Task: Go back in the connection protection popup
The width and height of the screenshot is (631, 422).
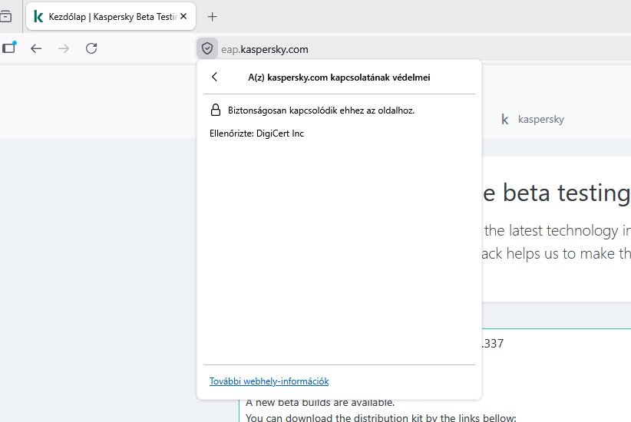Action: coord(214,77)
